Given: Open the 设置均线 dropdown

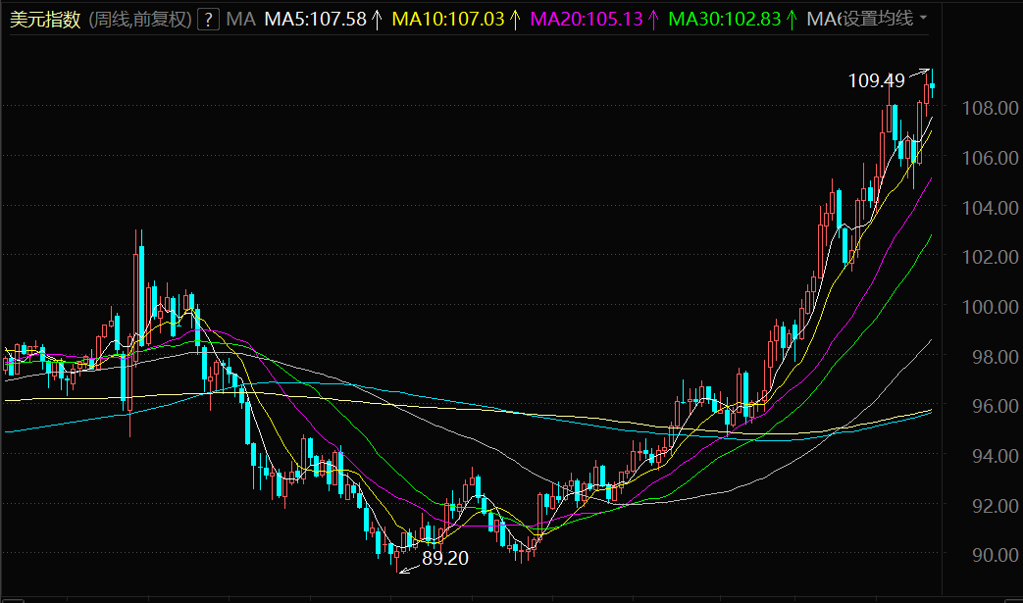Looking at the screenshot, I should coord(885,19).
